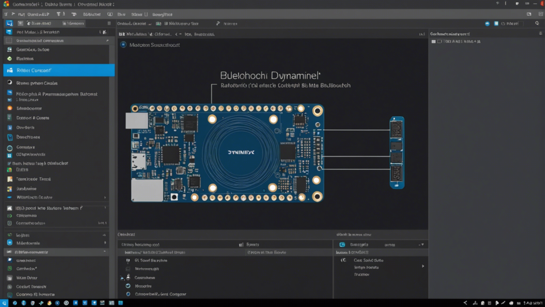Collapse the 'Gardwisoard ormeaaws' section chevron
This screenshot has width=545, height=307.
click(x=108, y=40)
